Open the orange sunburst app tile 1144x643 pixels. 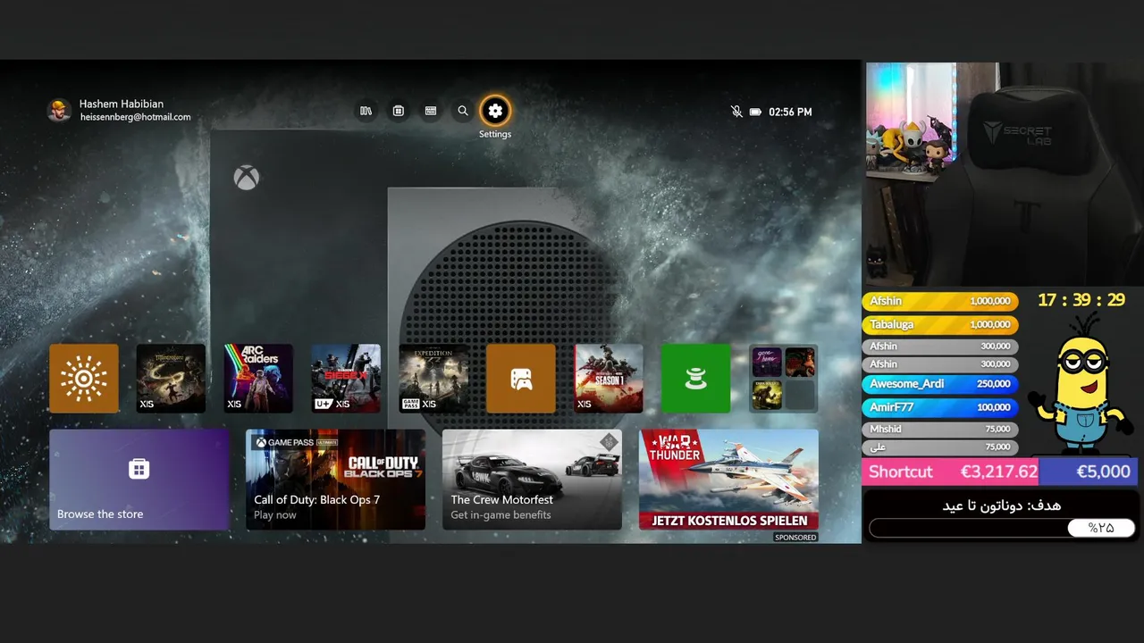[x=84, y=379]
